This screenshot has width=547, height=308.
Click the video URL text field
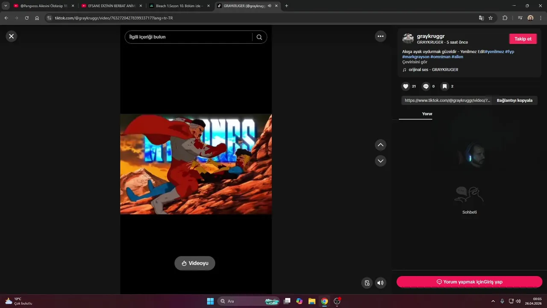(x=447, y=101)
